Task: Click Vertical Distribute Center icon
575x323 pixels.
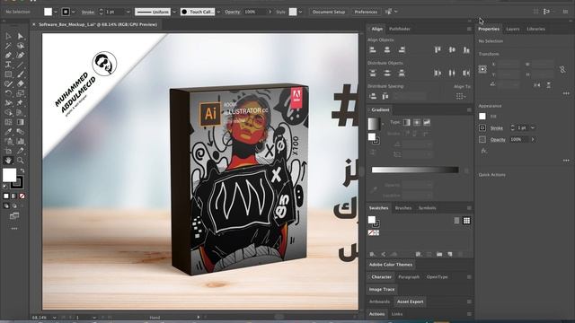Action: (x=387, y=73)
